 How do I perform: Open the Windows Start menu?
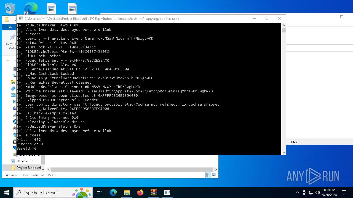pos(7,193)
